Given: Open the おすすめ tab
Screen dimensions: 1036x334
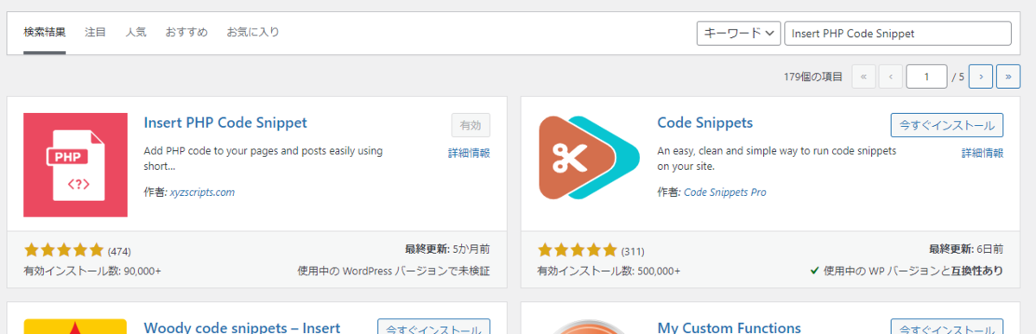Looking at the screenshot, I should 186,33.
